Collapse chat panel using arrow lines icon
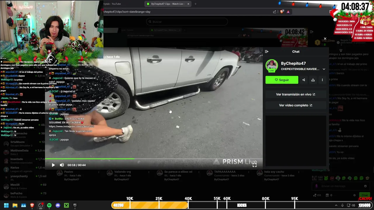The height and width of the screenshot is (210, 374). [x=266, y=52]
